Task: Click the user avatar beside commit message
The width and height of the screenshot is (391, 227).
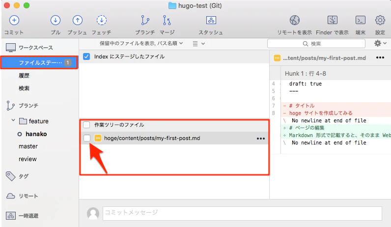Action: click(93, 214)
